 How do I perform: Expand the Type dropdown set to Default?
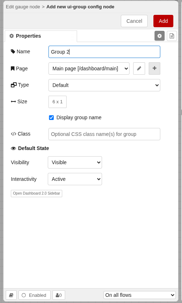pos(105,85)
